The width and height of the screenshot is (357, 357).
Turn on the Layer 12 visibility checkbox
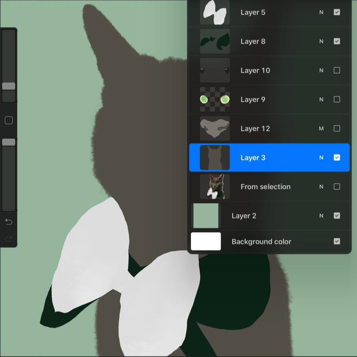coord(337,128)
